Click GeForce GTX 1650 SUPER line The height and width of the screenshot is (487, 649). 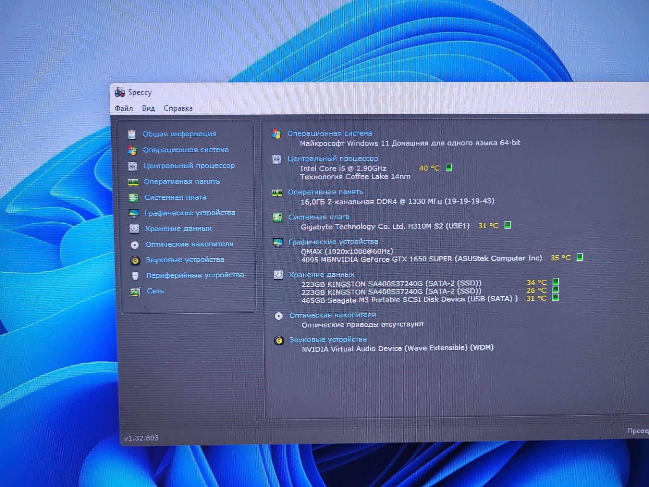click(x=422, y=259)
